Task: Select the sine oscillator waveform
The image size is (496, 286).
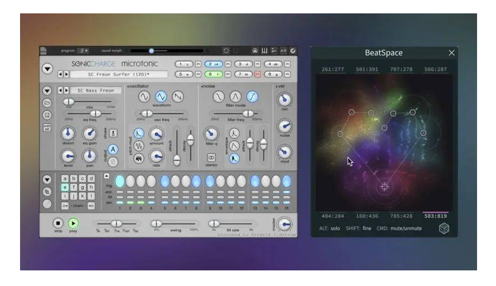Action: (144, 96)
